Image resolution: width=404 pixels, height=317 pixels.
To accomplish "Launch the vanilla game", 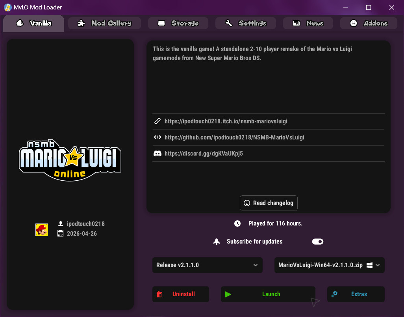I will [268, 294].
